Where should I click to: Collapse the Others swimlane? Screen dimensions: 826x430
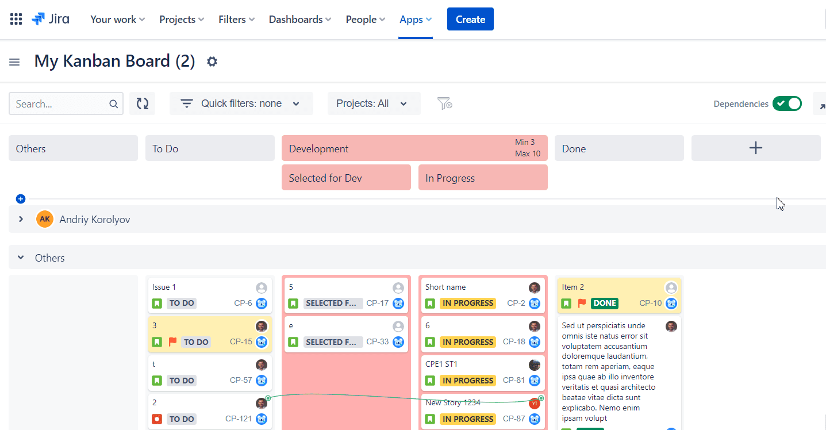pos(21,258)
